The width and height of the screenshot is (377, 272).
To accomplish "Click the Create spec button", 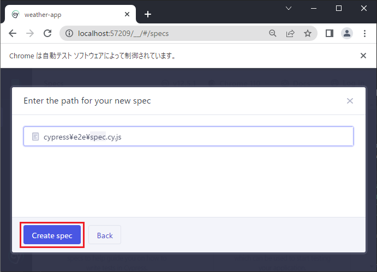I will (52, 235).
